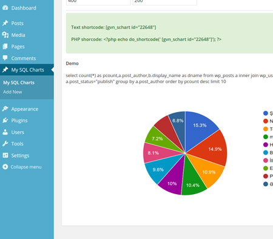Screen dimensions: 273x239
Task: Open the Tools wrench icon
Action: click(x=5, y=144)
